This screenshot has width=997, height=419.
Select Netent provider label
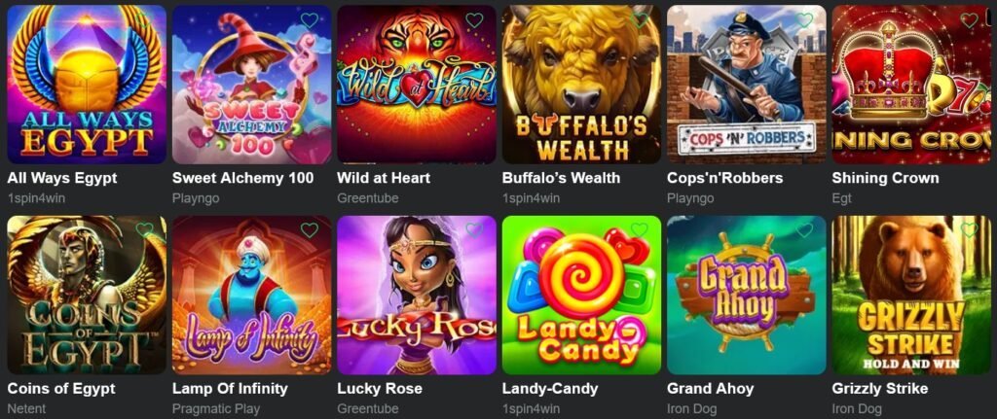(26, 409)
